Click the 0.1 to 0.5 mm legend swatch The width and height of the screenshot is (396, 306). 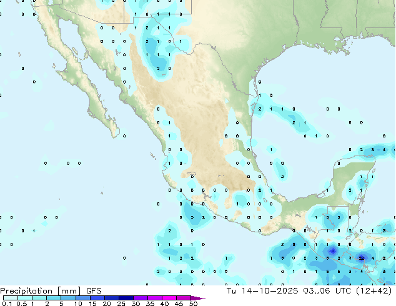coord(11,298)
